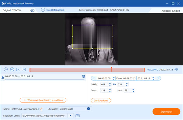Expand the Speichern unter path dropdown
This screenshot has width=183, height=120.
[x=71, y=116]
